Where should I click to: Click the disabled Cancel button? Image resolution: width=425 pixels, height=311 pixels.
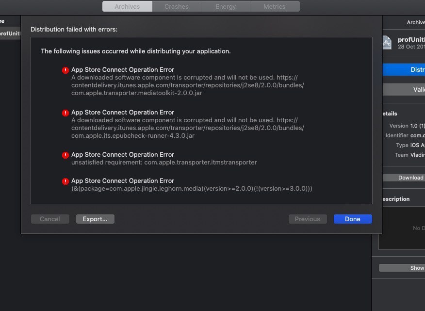(50, 219)
